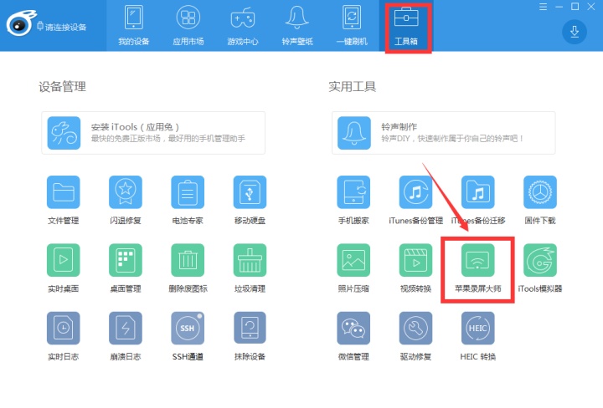The height and width of the screenshot is (408, 603).
Task: Launch the 闪退修复 crash repair tool
Action: (126, 192)
